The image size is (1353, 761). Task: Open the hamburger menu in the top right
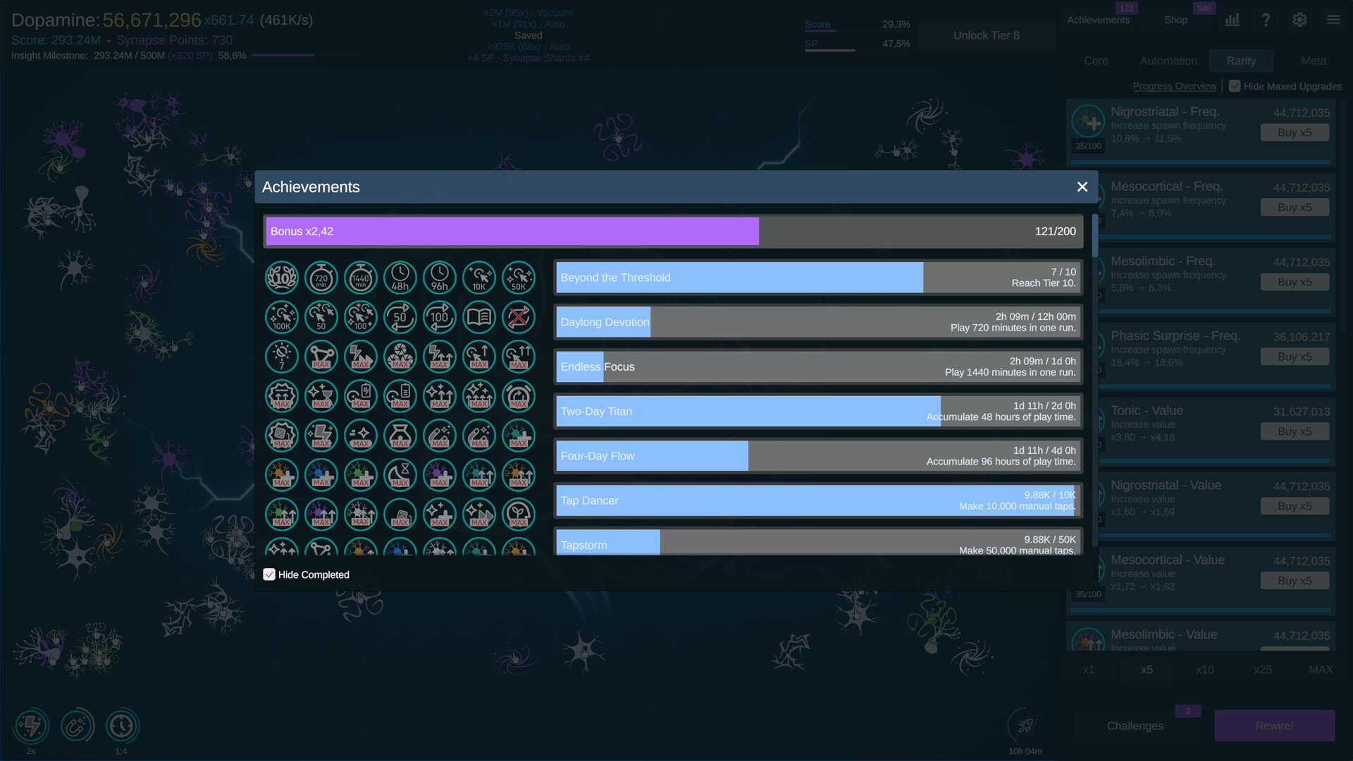[1333, 19]
